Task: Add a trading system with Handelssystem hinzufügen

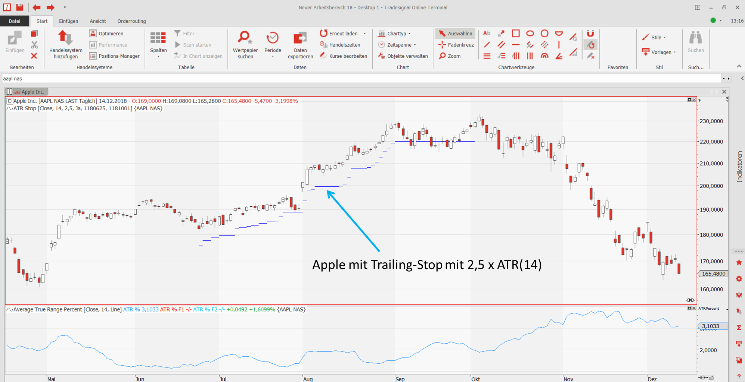Action: point(66,44)
